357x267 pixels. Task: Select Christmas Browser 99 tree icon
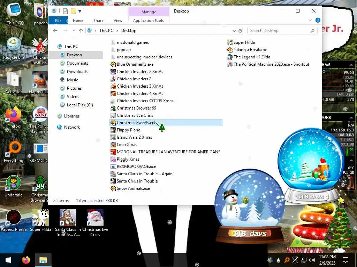pyautogui.click(x=113, y=108)
